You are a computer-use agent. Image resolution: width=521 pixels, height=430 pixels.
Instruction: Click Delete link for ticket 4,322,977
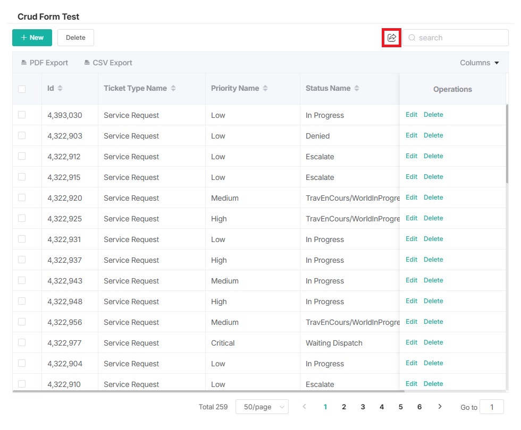click(433, 342)
